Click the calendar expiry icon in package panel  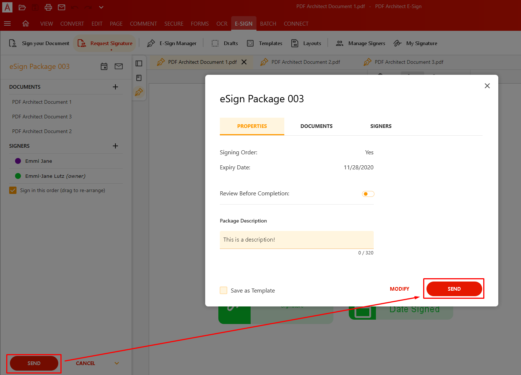(x=104, y=66)
